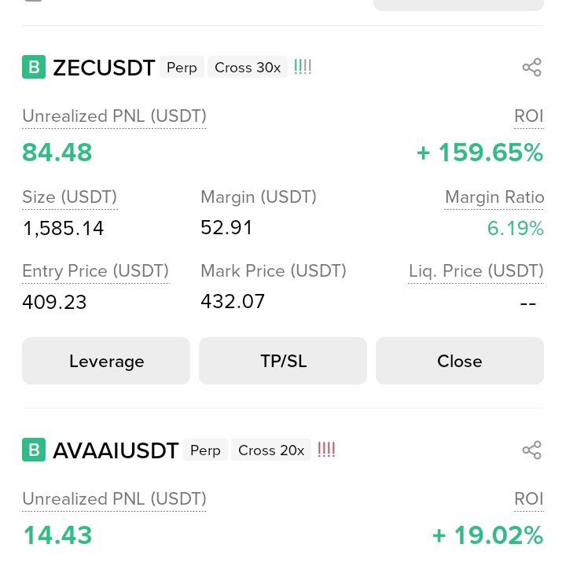
Task: Toggle the Size (USDT) unit label
Action: pos(70,197)
